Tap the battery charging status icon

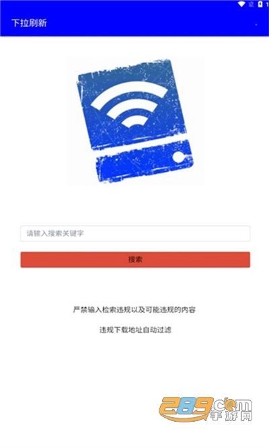[260, 4]
